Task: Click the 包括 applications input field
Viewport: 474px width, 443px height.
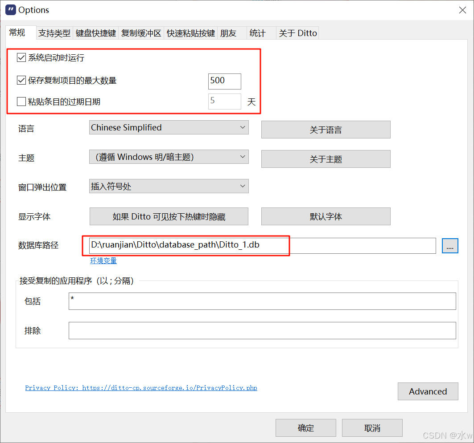Action: (x=262, y=301)
